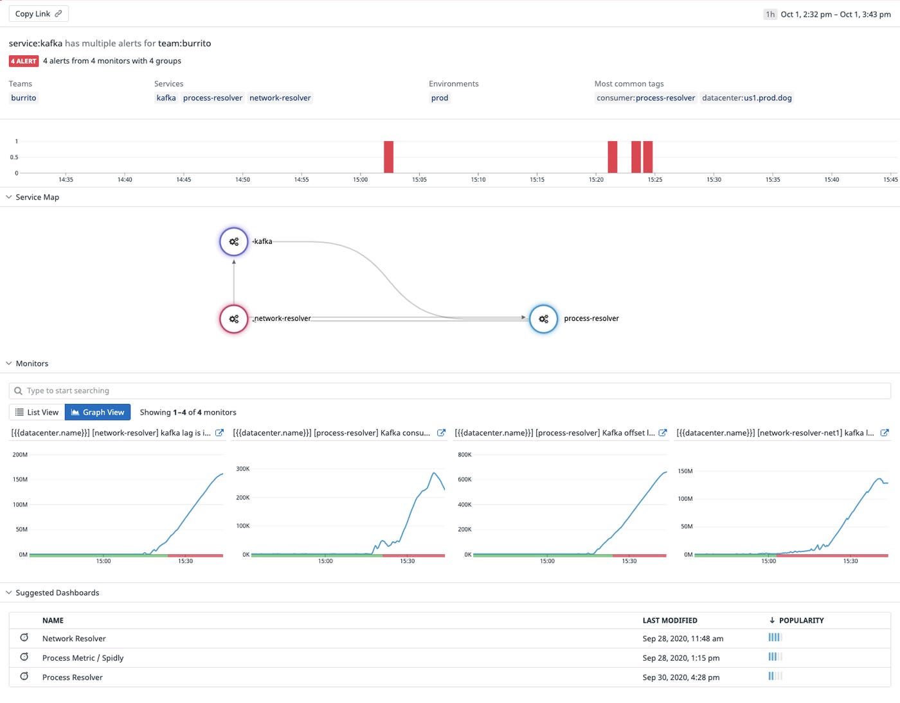Screen dimensions: 900x703
Task: Focus the monitors search field
Action: tap(450, 390)
